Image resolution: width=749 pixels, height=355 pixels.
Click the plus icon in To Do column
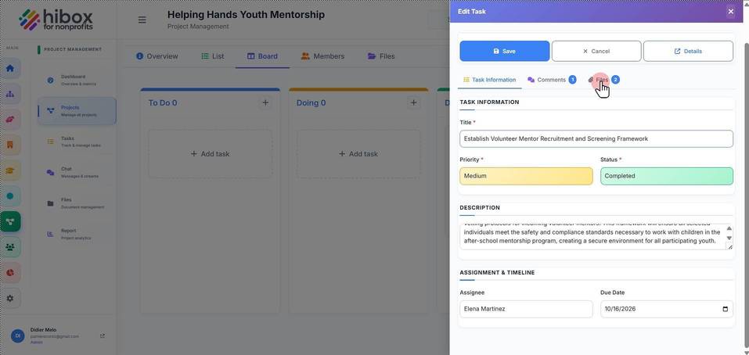click(x=265, y=102)
